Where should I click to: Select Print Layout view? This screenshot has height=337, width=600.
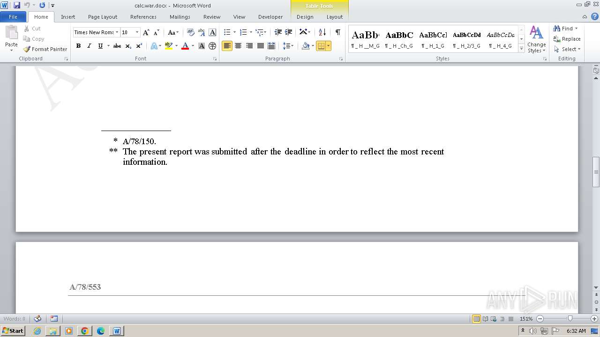tap(476, 319)
